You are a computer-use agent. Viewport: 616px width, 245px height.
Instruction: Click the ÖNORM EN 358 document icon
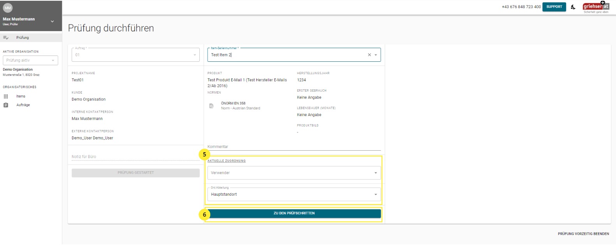point(211,106)
